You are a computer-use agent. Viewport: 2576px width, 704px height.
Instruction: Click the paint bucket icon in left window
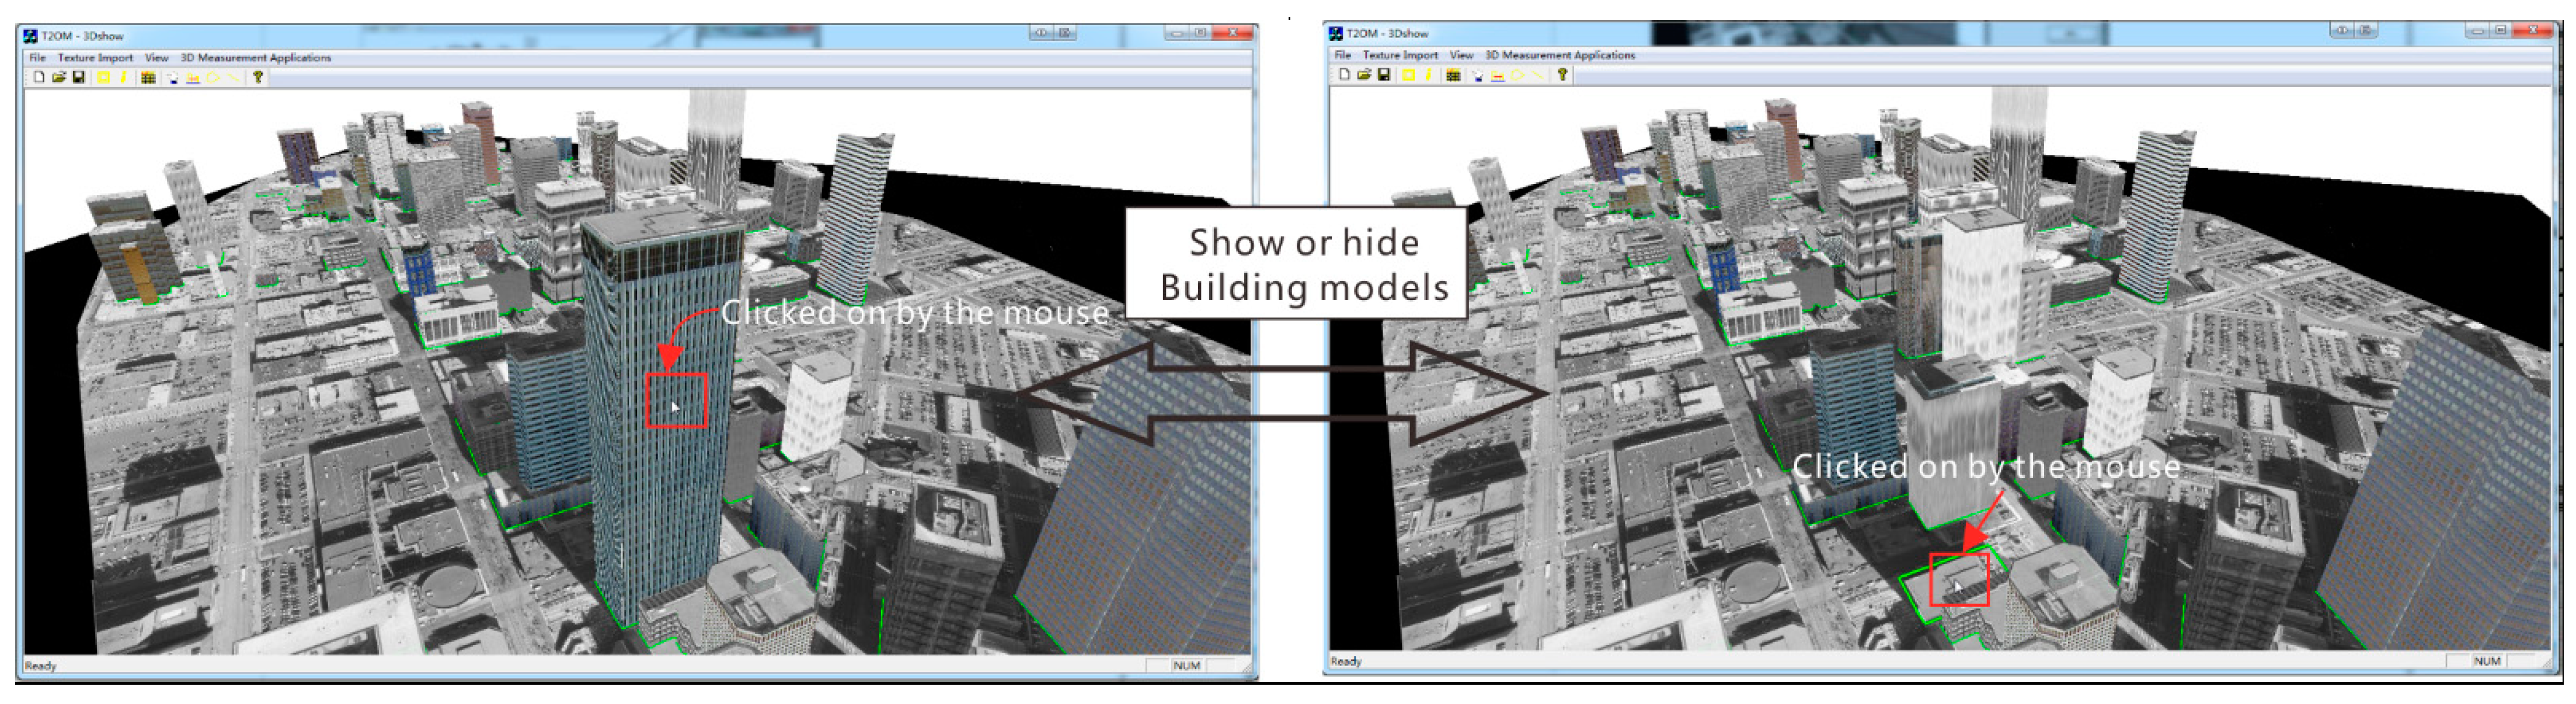pyautogui.click(x=173, y=77)
